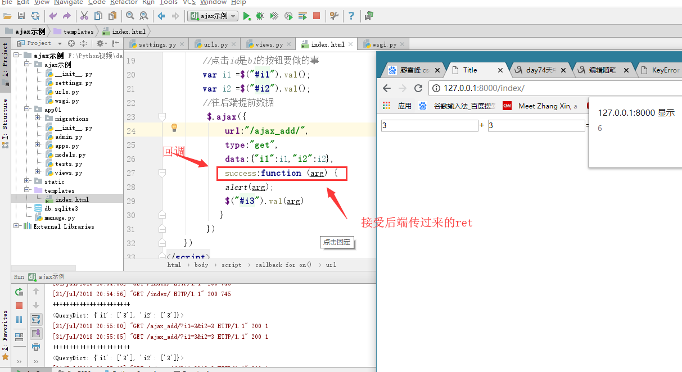
Task: Click the Replace toolbar icon
Action: click(144, 16)
